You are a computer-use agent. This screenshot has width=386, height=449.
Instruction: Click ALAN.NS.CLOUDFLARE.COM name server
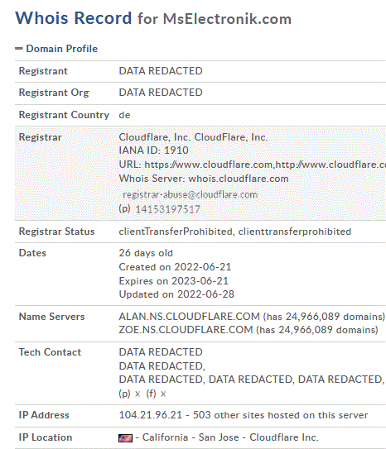click(189, 317)
